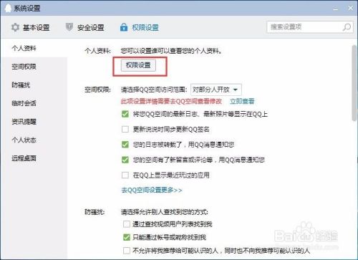Viewport: 358px width, 260px height.
Task: Click the blue lock icon for 权限设置
Action: (x=124, y=27)
